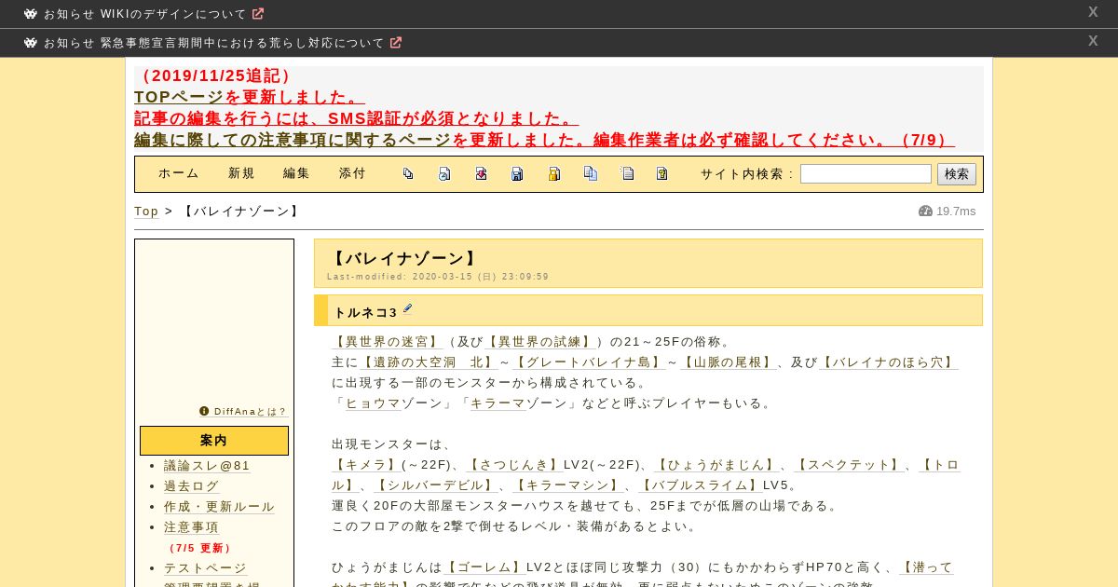Open the DiffAnaとは? link
This screenshot has height=587, width=1118.
250,412
